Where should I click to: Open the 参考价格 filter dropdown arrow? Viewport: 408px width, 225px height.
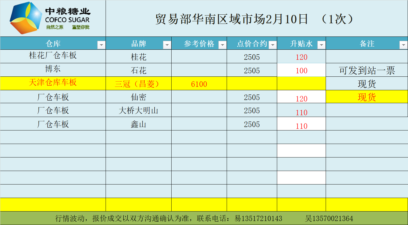pos(222,45)
